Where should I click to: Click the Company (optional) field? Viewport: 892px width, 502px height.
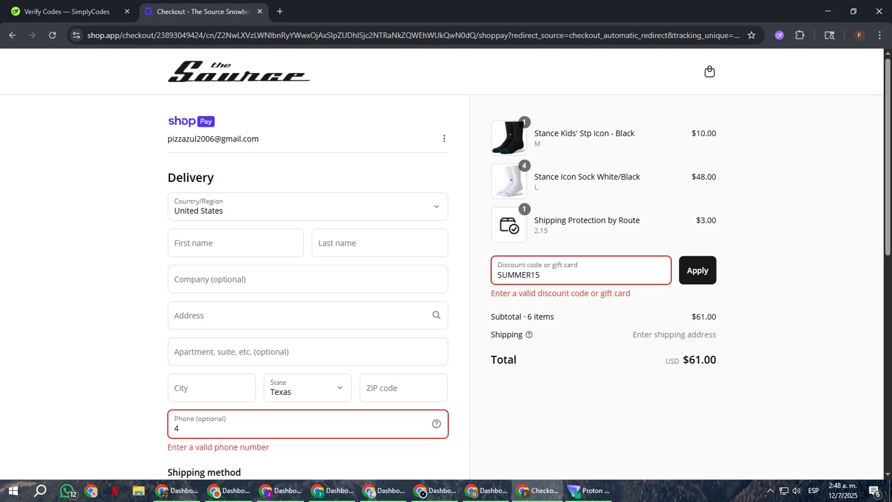click(307, 279)
